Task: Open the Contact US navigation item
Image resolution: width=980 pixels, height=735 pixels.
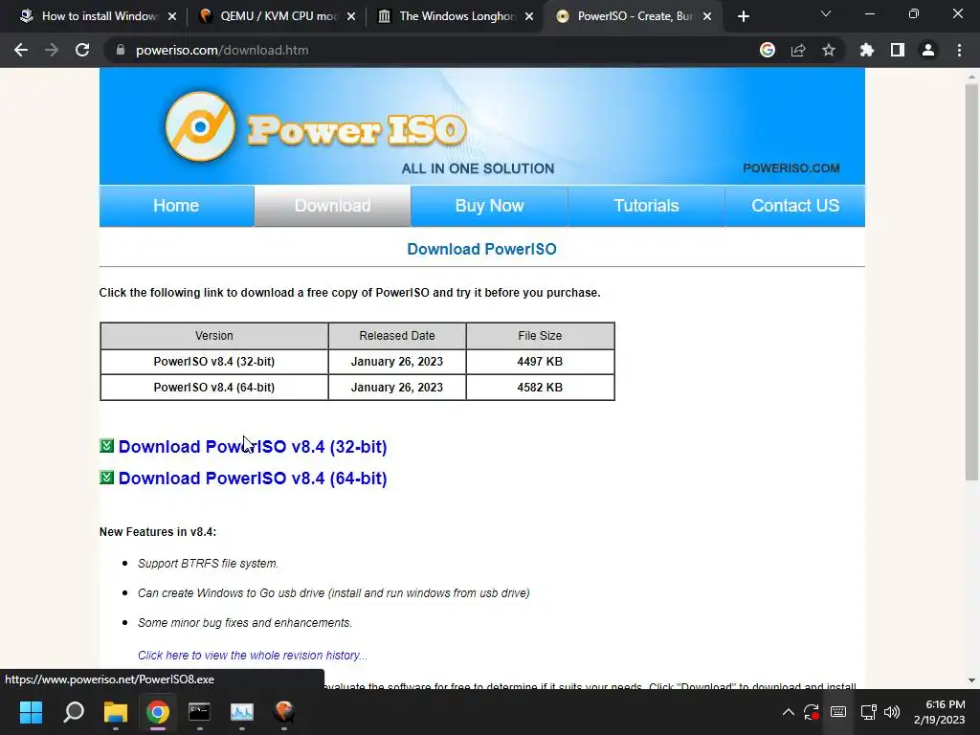Action: click(x=795, y=206)
